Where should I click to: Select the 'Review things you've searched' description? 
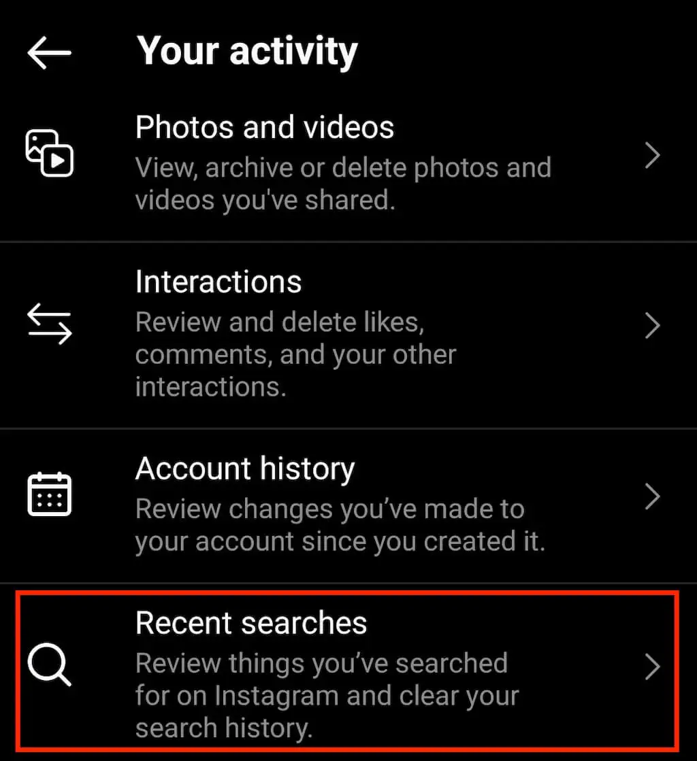tap(327, 696)
